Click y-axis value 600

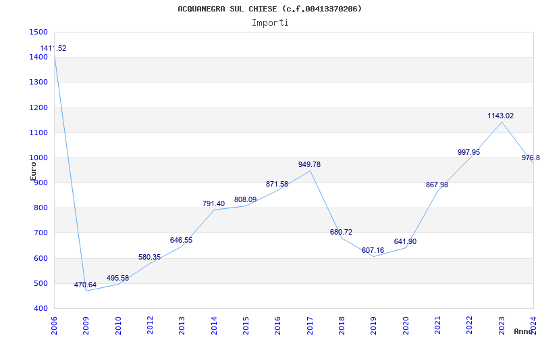41,258
